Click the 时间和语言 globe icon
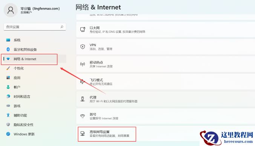This screenshot has width=255, height=146. 8,97
